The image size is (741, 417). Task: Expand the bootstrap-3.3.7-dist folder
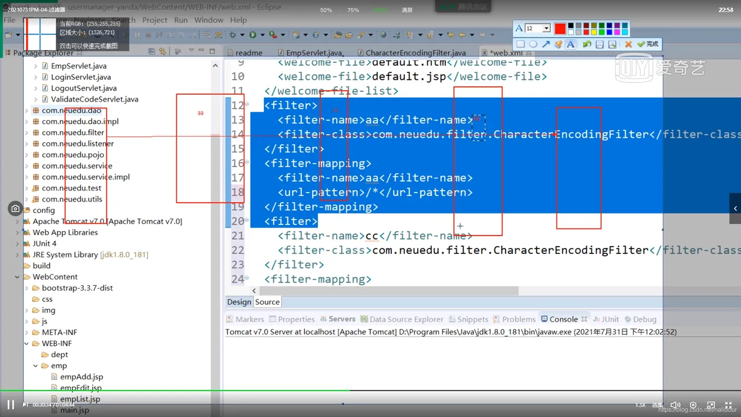pos(26,288)
